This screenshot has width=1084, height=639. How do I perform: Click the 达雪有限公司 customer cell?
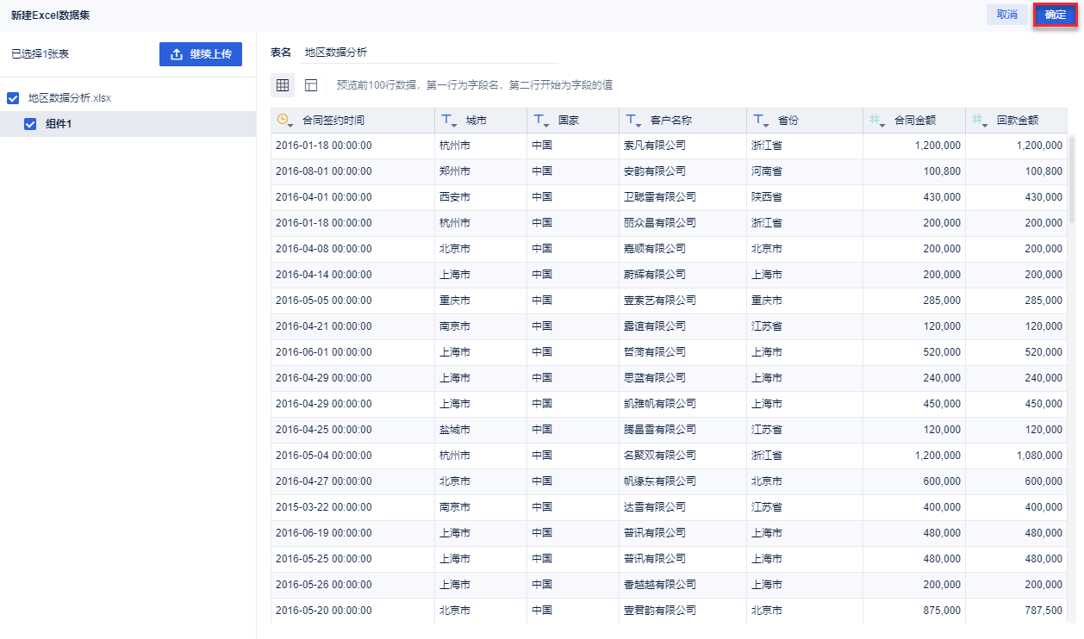682,507
